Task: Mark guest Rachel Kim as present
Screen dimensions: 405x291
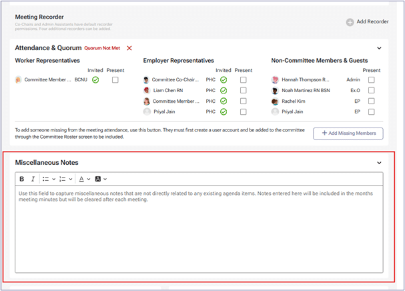Action: tap(372, 101)
